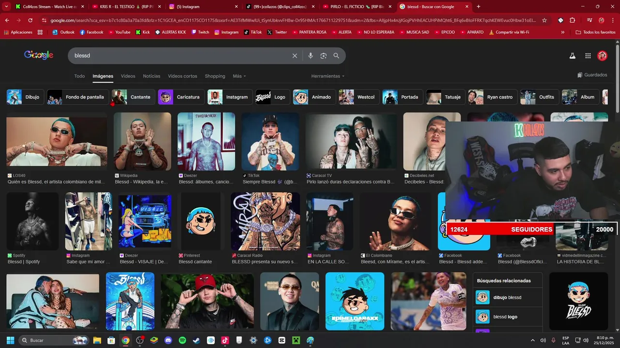Switch to the Videos cortos tab
This screenshot has width=620, height=348.
pos(183,76)
